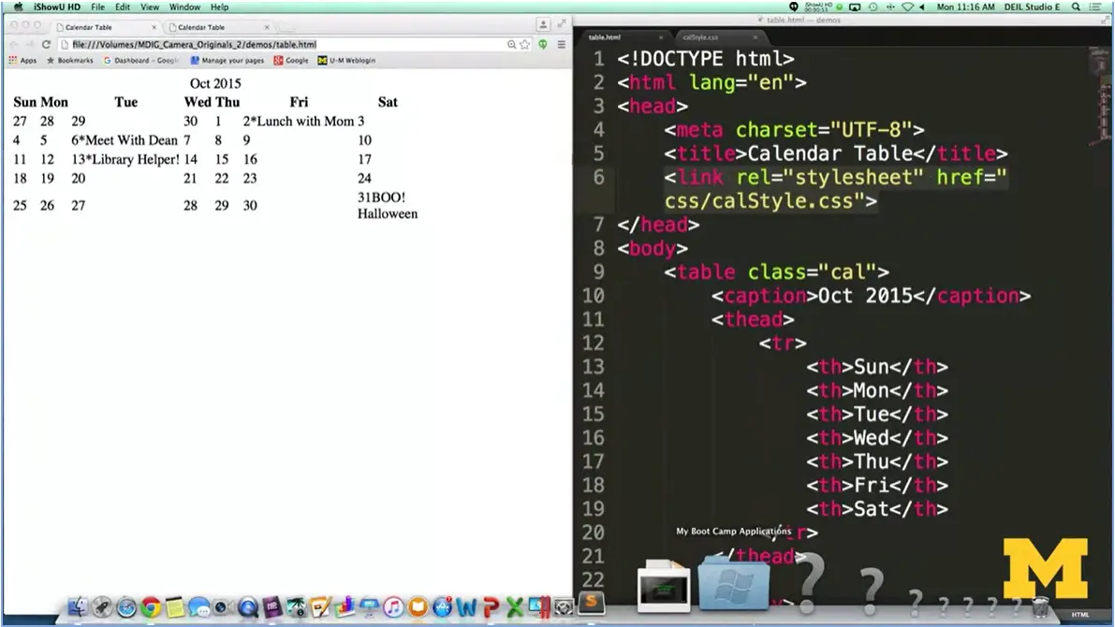This screenshot has height=627, width=1115.
Task: Click the address bar showing table.html
Action: [281, 44]
